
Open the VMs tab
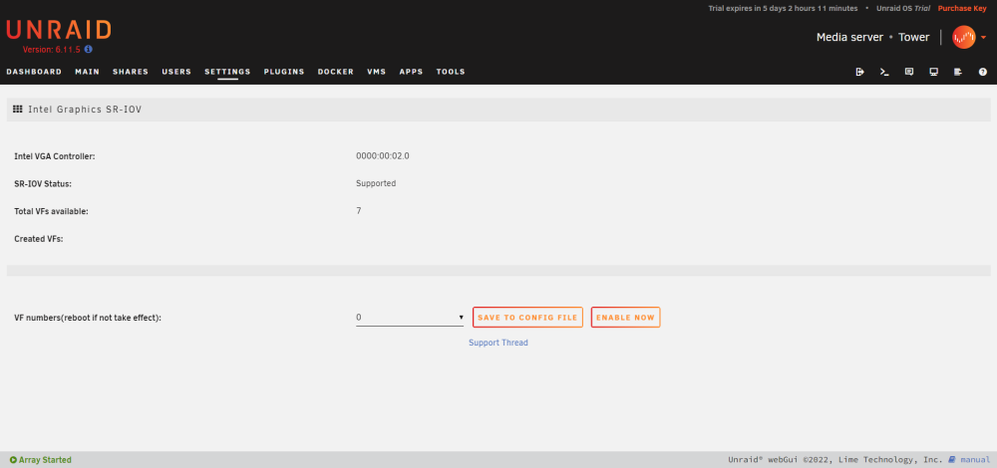(377, 72)
